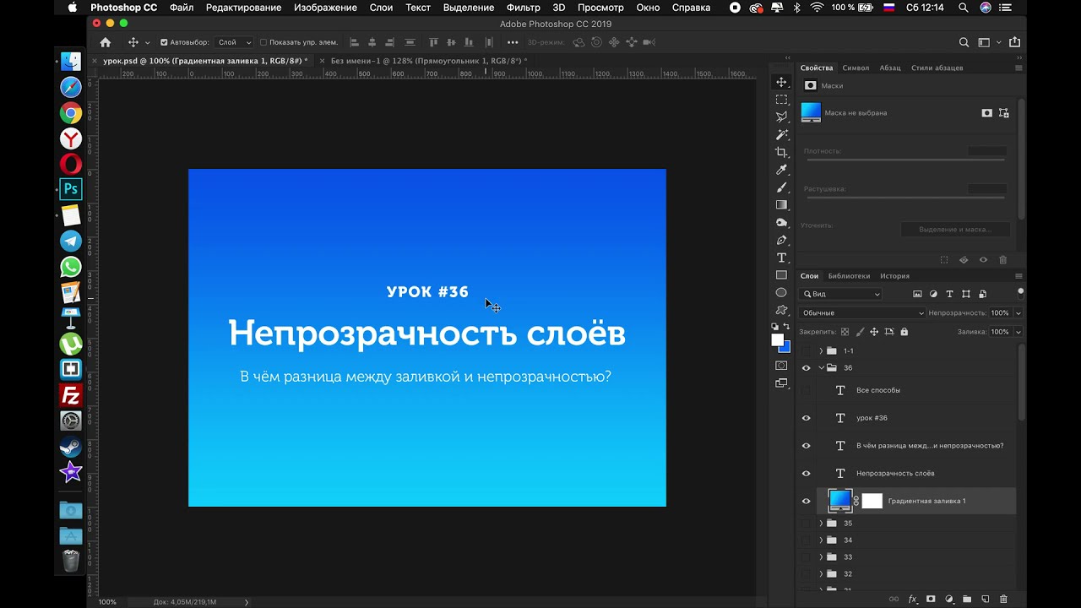The image size is (1081, 608).
Task: Select the Ellipse shape tool
Action: pos(781,292)
